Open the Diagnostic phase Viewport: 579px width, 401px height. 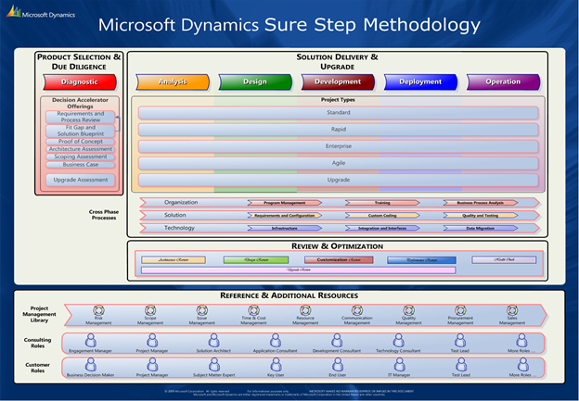click(80, 81)
